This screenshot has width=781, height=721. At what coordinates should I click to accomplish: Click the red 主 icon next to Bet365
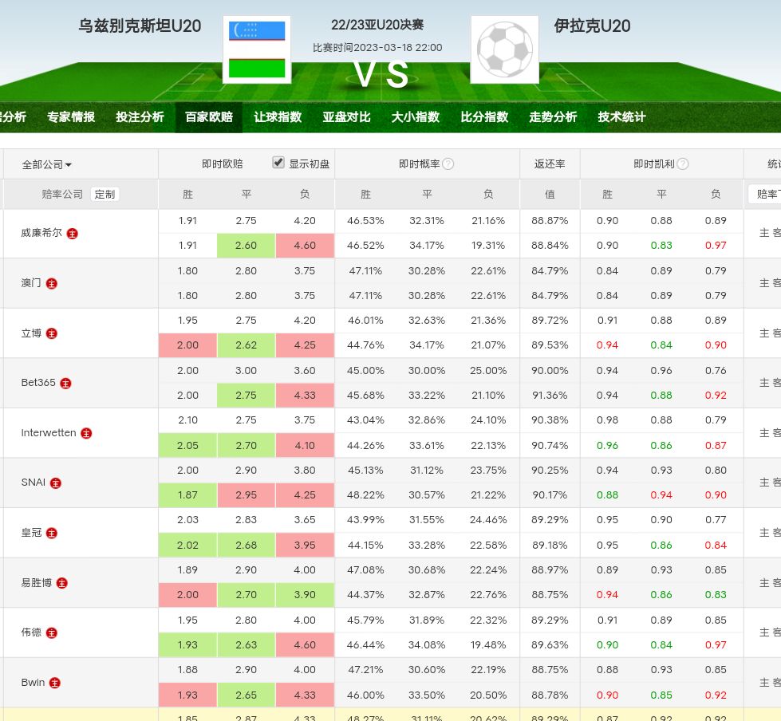pos(66,383)
